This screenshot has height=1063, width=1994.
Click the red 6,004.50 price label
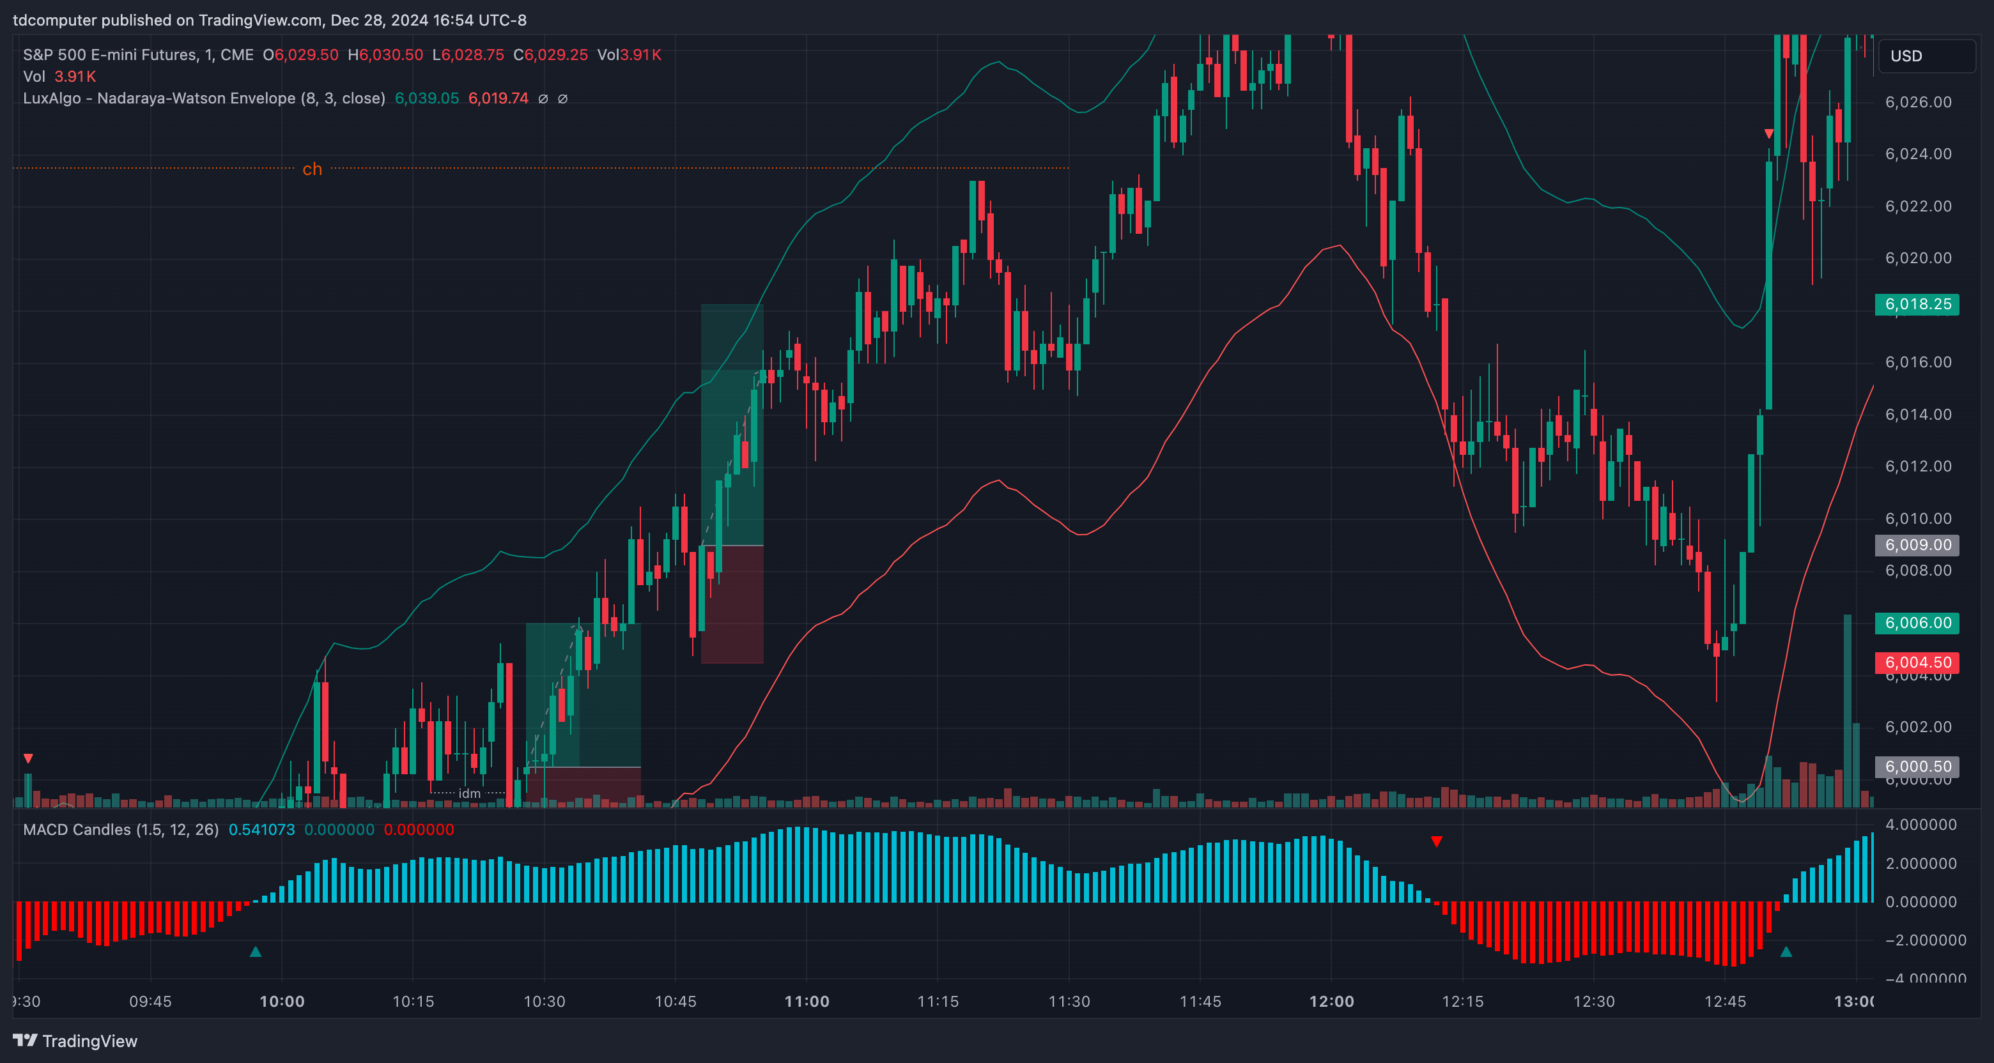click(1917, 662)
